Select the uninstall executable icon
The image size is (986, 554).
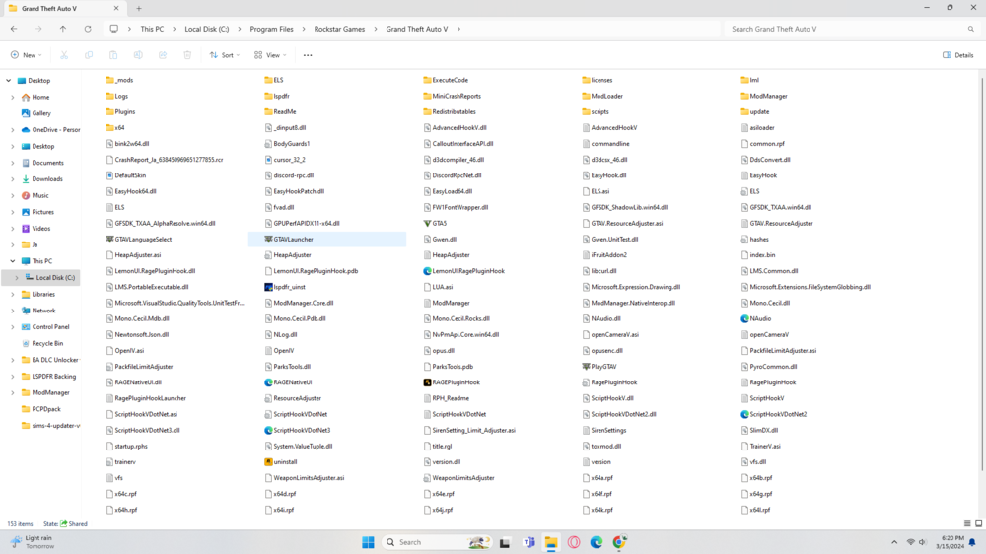(268, 462)
